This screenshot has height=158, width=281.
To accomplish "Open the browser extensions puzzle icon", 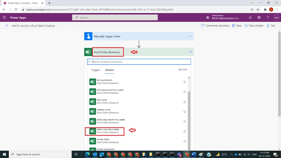I will pyautogui.click(x=265, y=10).
